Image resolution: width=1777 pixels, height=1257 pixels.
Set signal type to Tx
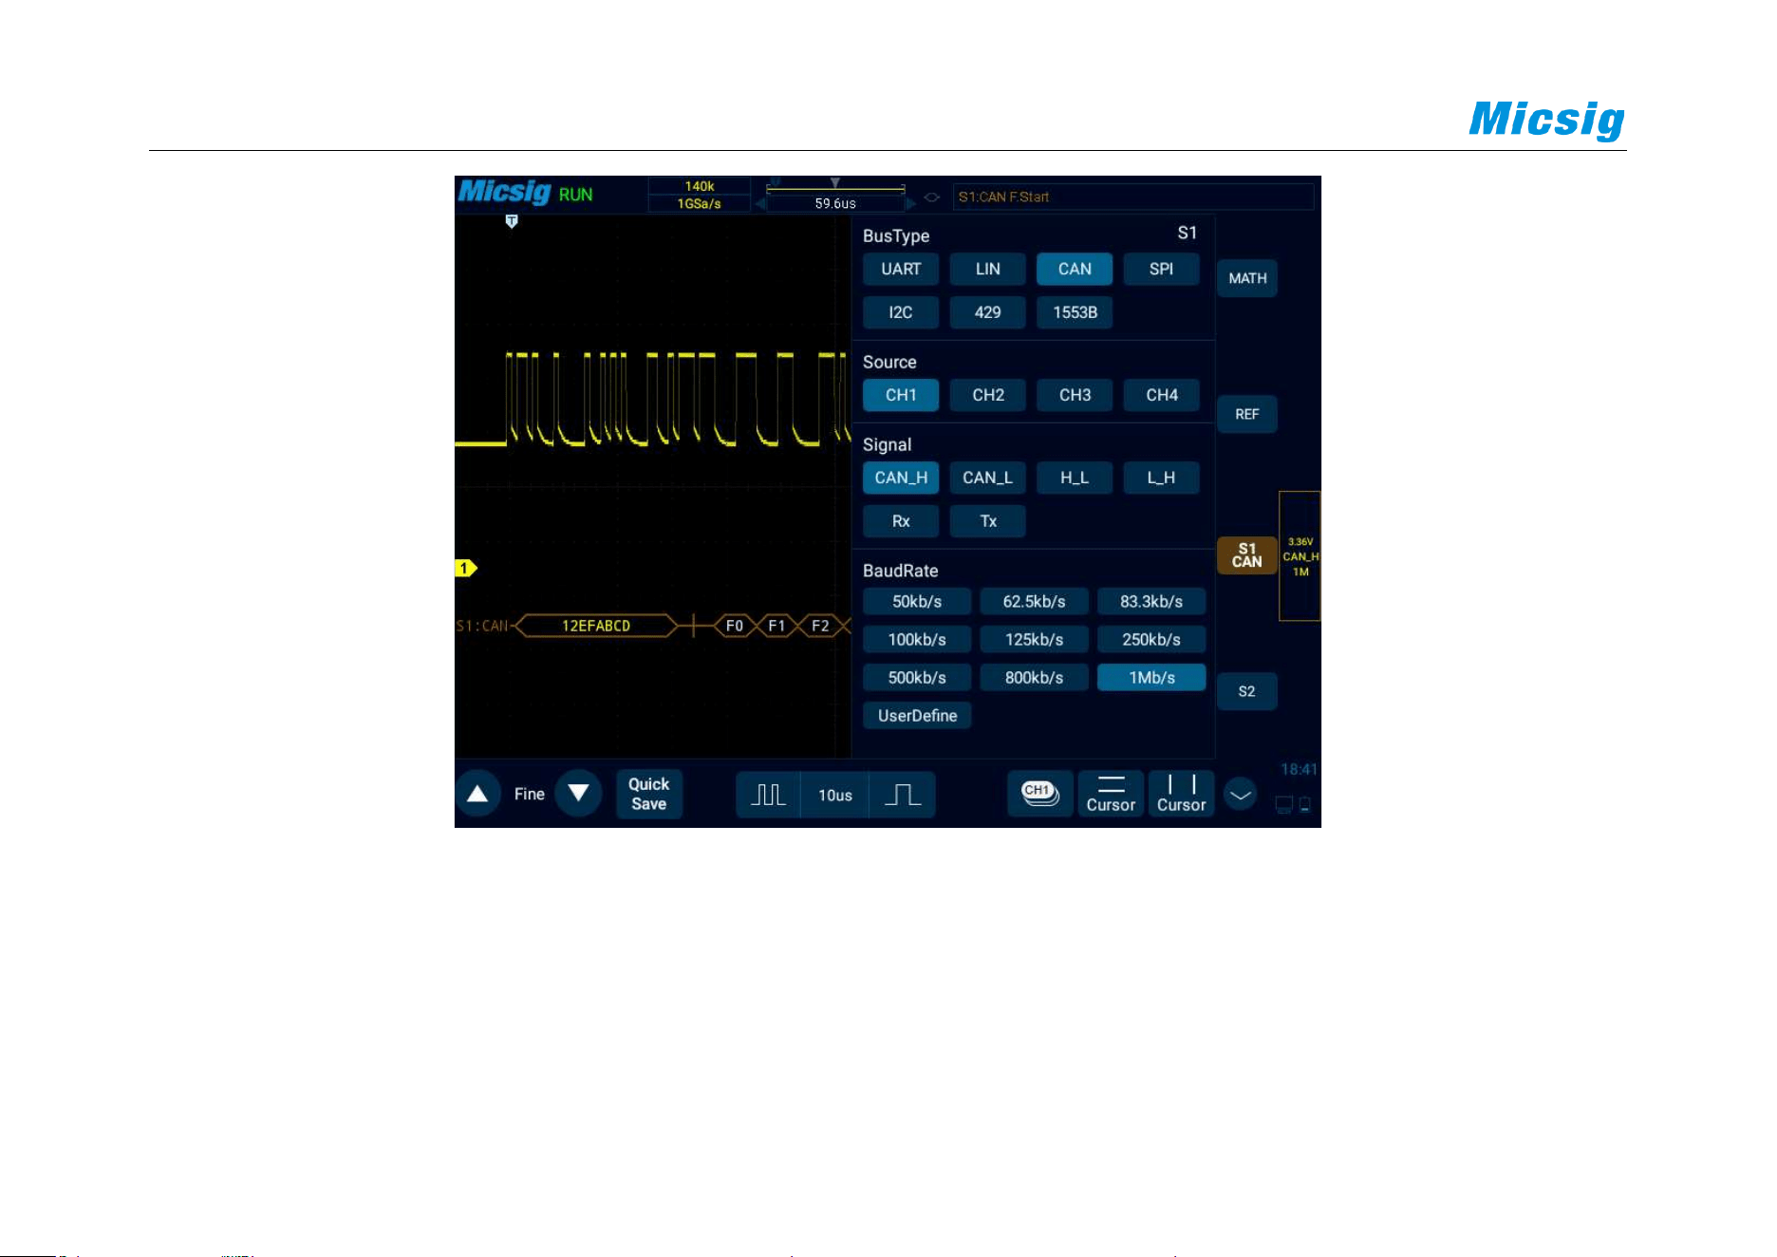click(x=988, y=521)
